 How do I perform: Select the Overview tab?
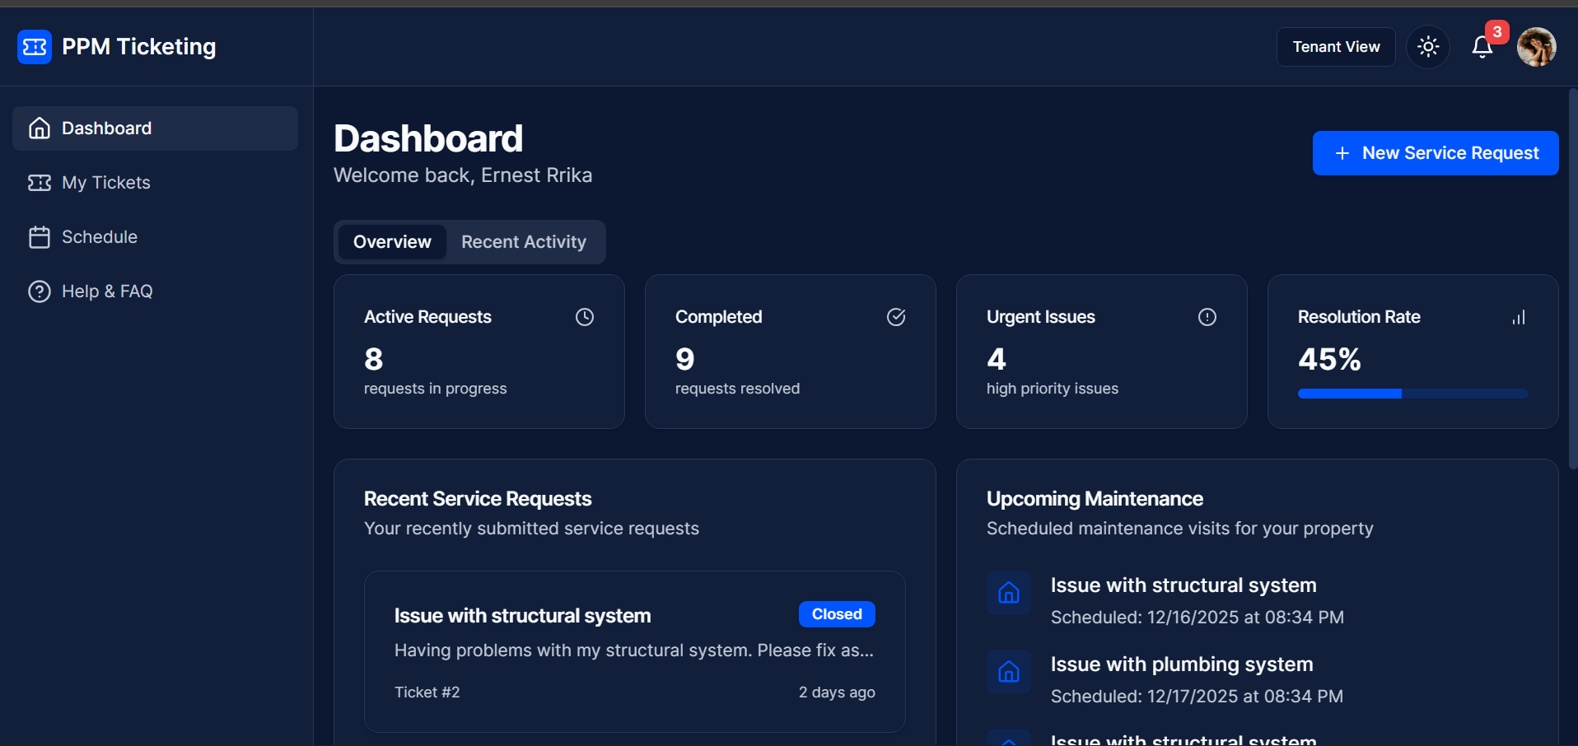pyautogui.click(x=392, y=242)
